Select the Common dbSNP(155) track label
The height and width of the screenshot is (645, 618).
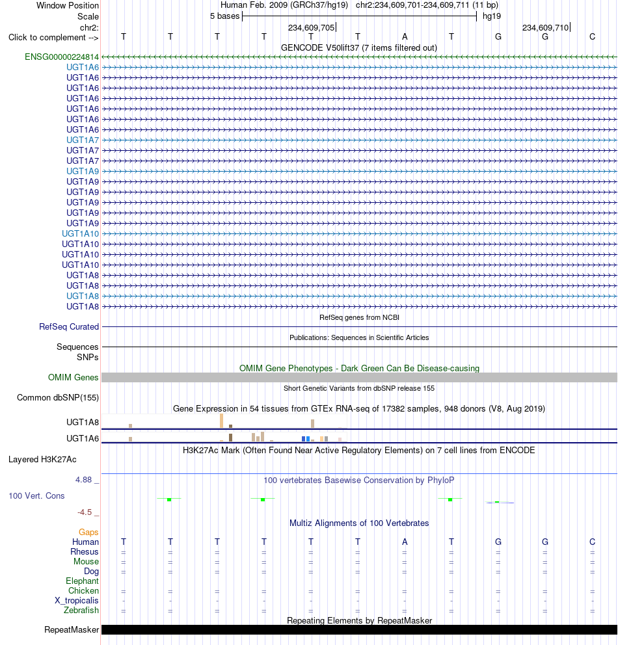58,397
